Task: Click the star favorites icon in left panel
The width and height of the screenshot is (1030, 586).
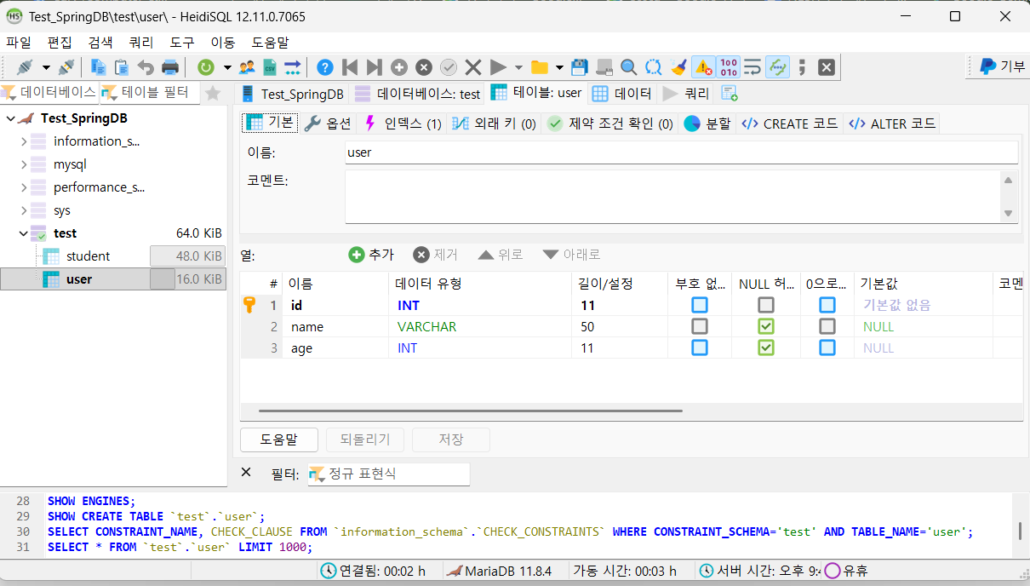Action: pyautogui.click(x=213, y=93)
